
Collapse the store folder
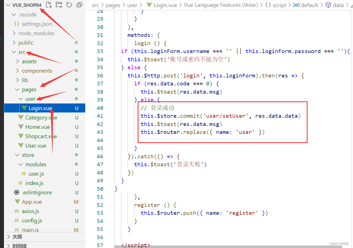tap(18, 155)
